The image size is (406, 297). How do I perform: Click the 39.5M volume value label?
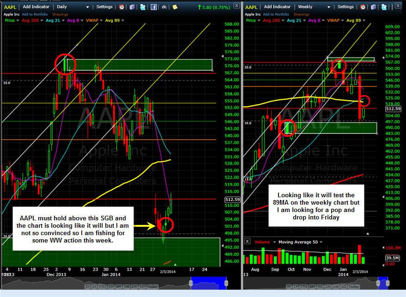[x=392, y=258]
